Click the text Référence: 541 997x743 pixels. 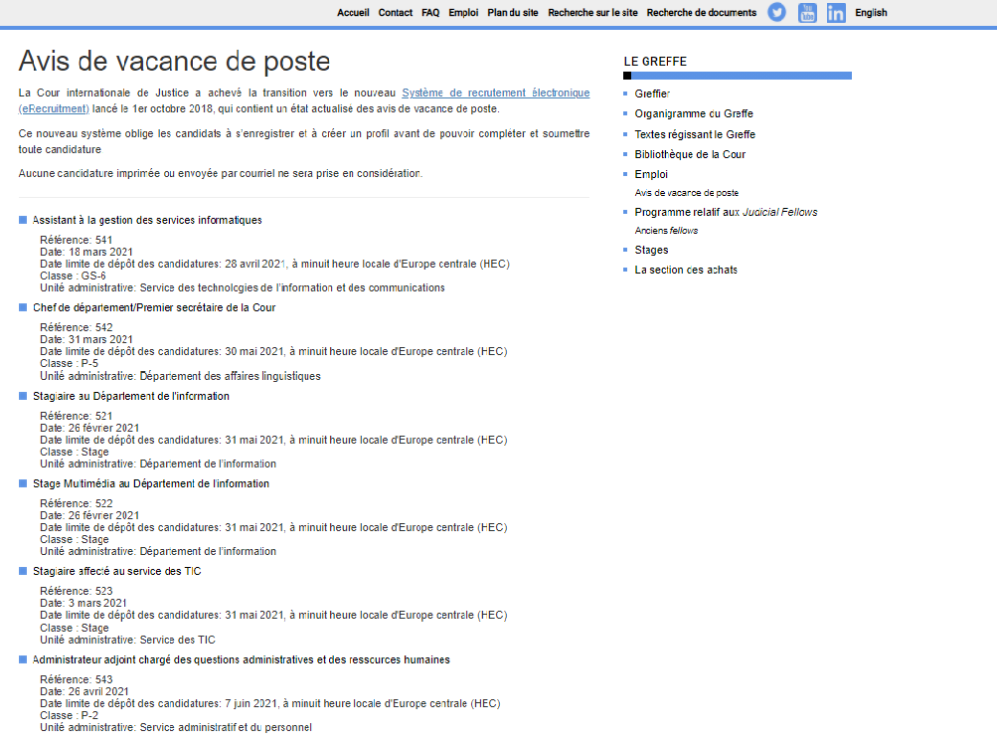point(77,240)
